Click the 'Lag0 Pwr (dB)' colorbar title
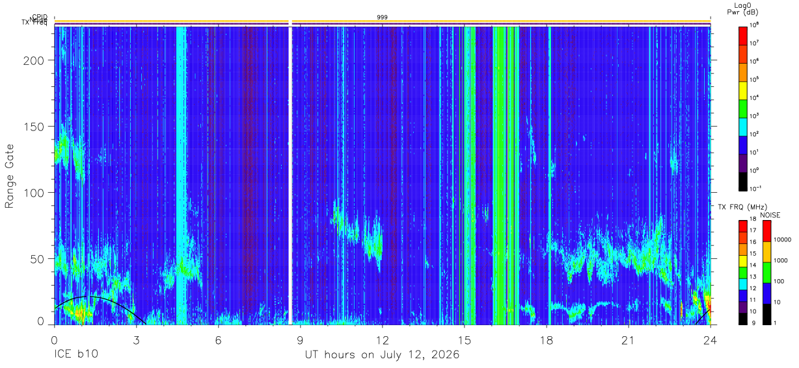Screen dimensions: 799x368 743,8
